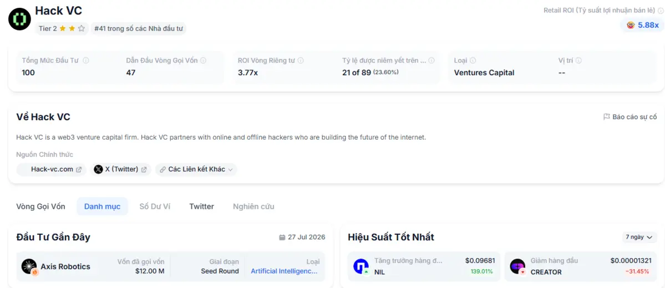Click the #41 trong số các Nhà đầu tư badge
Screen dimensions: 665x288
pyautogui.click(x=139, y=28)
